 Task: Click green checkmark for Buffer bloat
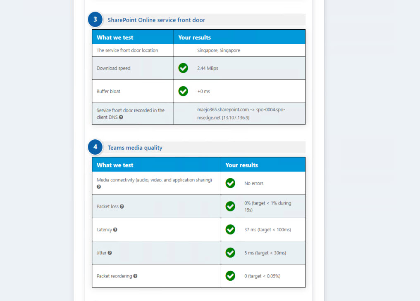183,91
